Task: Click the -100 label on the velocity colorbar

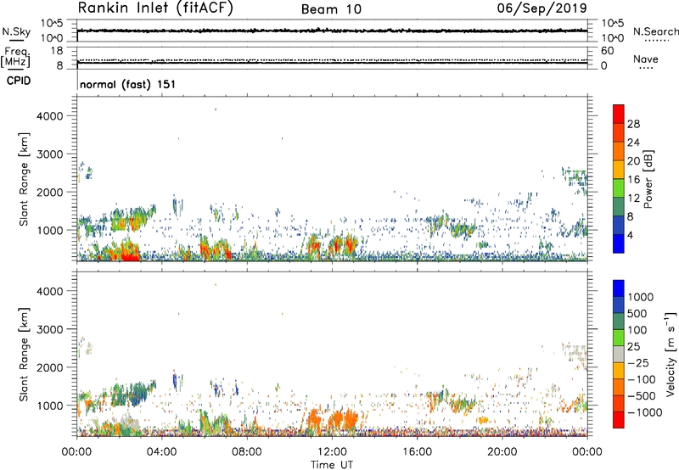Action: coord(642,379)
